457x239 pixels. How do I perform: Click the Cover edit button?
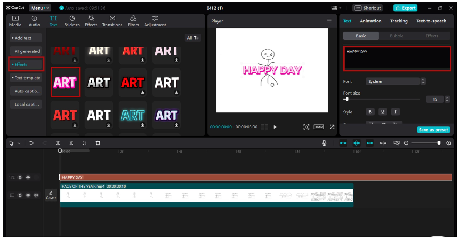(x=51, y=195)
